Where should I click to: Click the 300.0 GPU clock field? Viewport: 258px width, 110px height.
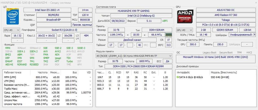point(193,44)
